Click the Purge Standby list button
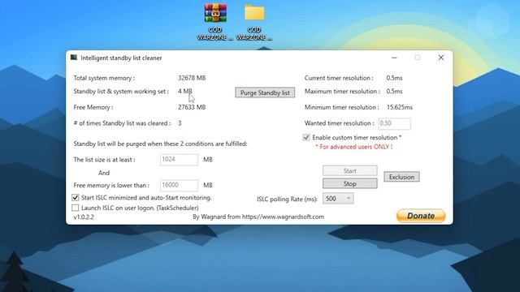The width and height of the screenshot is (520, 292). click(265, 92)
